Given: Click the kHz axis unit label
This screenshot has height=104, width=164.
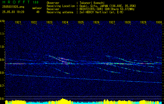Looking at the screenshot, I should 2,21.
